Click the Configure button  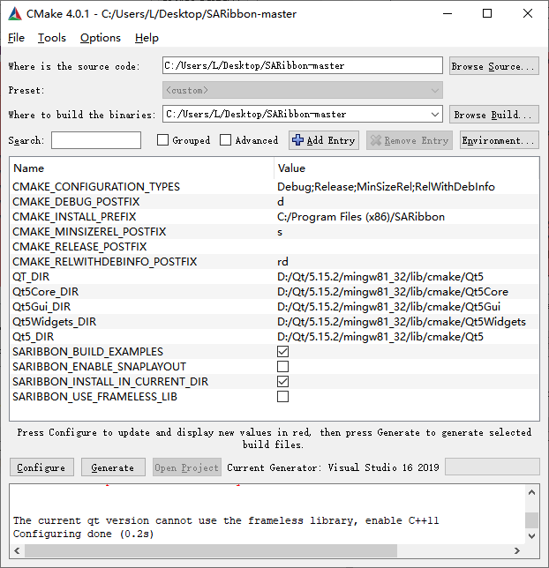41,467
